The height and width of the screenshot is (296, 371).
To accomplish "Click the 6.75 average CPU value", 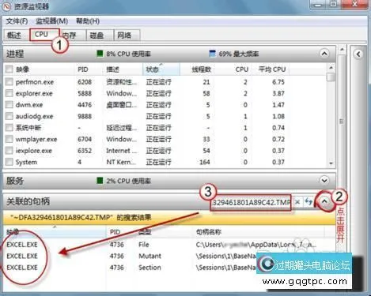I will [x=278, y=82].
